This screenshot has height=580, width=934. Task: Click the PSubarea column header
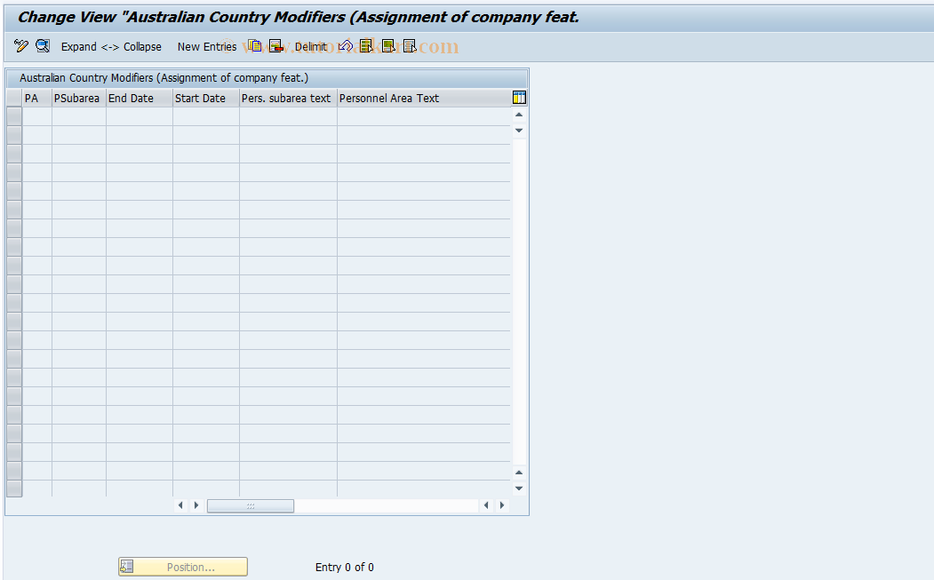[x=79, y=99]
